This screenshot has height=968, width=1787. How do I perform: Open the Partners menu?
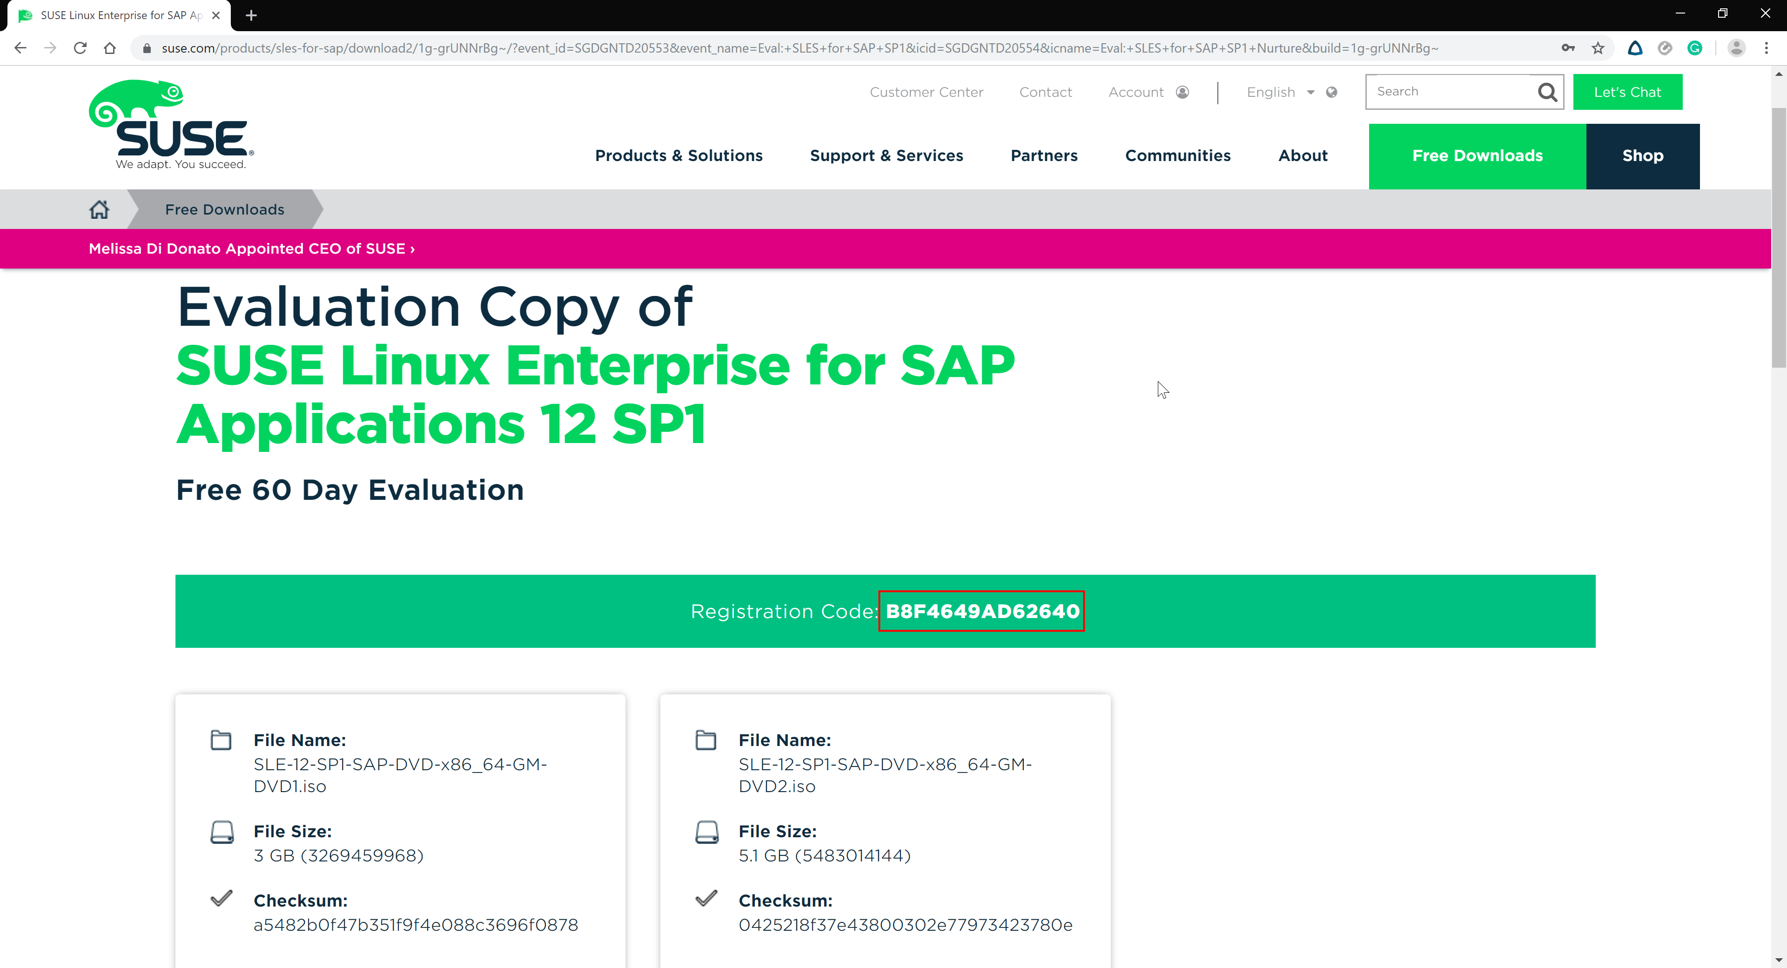coord(1043,155)
